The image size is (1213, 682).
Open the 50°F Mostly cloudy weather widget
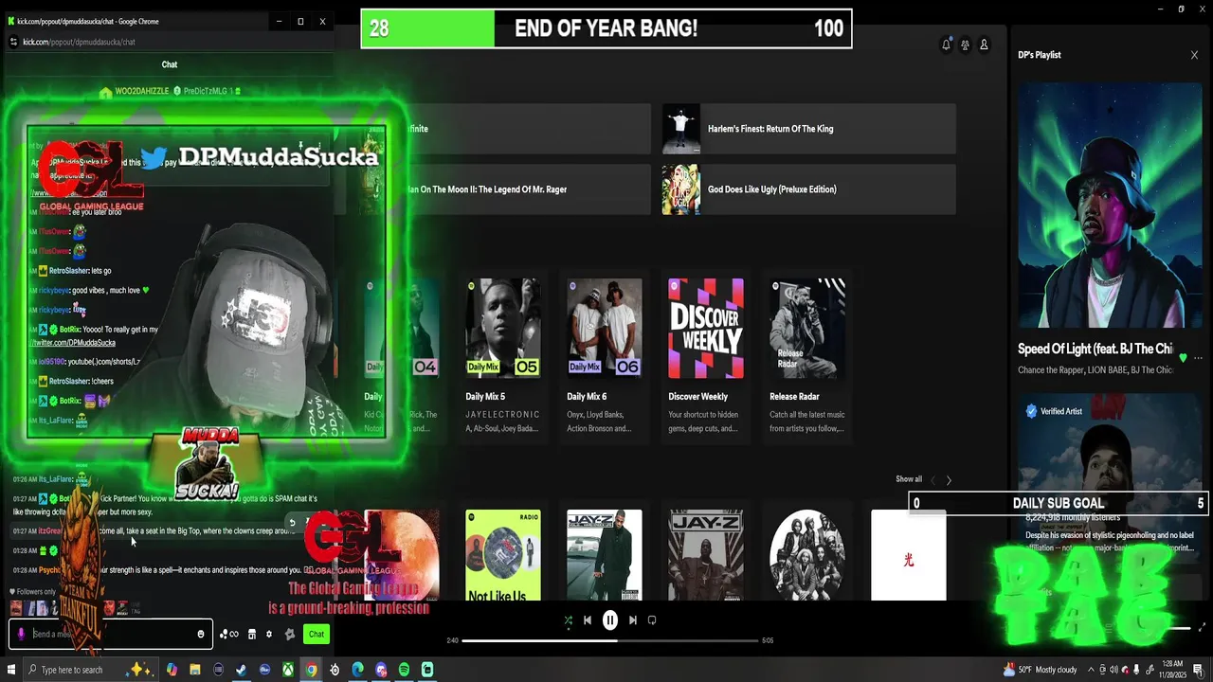(x=1041, y=670)
